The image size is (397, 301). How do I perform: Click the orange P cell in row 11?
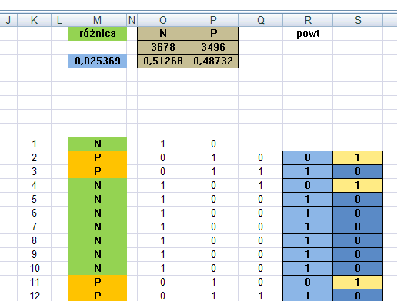(98, 282)
